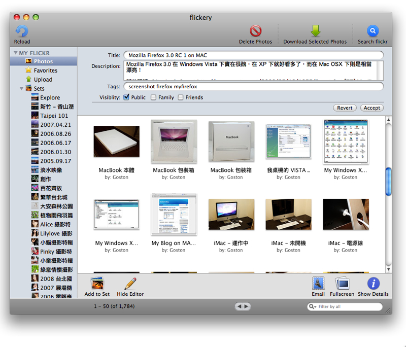Click the Revert button
Image resolution: width=406 pixels, height=347 pixels.
click(345, 108)
